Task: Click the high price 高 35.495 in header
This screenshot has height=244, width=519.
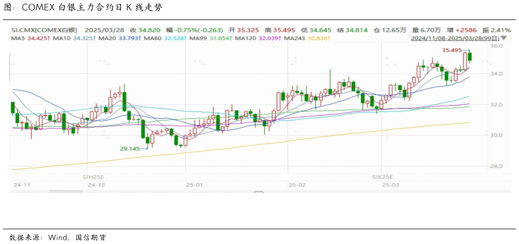Action: point(280,30)
